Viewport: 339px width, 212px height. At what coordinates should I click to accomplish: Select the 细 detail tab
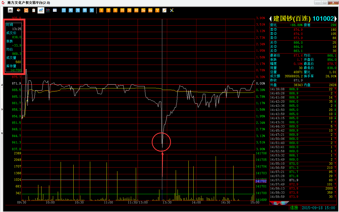click(275, 203)
